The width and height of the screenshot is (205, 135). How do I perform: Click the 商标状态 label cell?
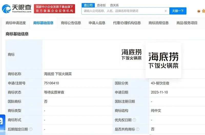[24, 92]
